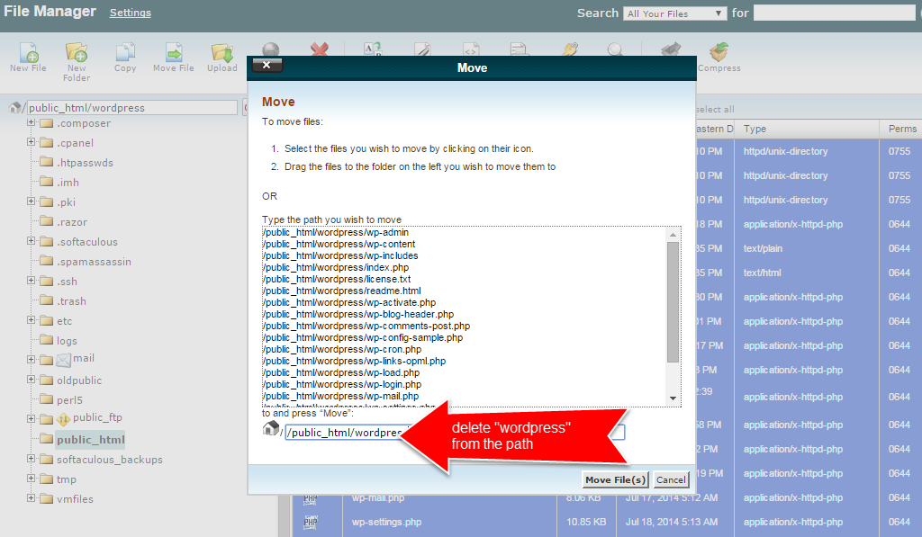The height and width of the screenshot is (537, 922).
Task: Expand the softaculous_backups folder node
Action: [32, 459]
